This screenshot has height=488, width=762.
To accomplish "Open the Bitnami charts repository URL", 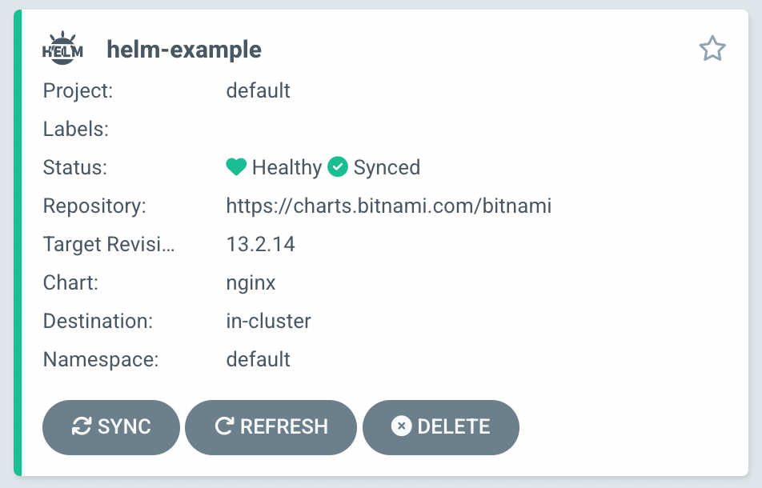I will [389, 206].
